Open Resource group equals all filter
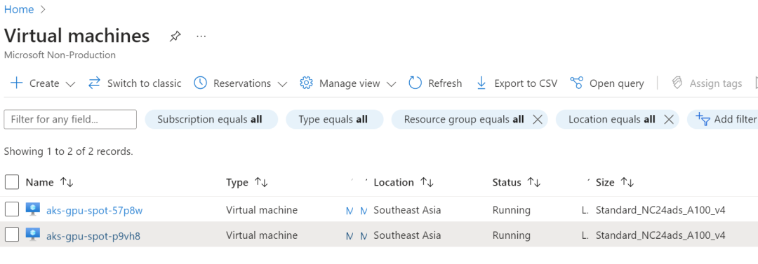 (464, 119)
